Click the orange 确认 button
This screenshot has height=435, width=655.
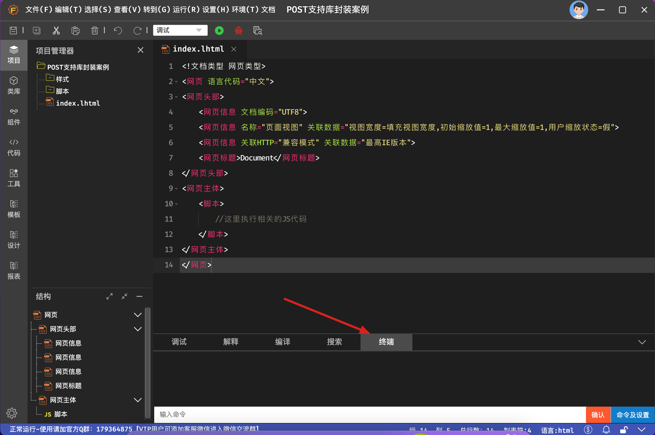pos(598,415)
